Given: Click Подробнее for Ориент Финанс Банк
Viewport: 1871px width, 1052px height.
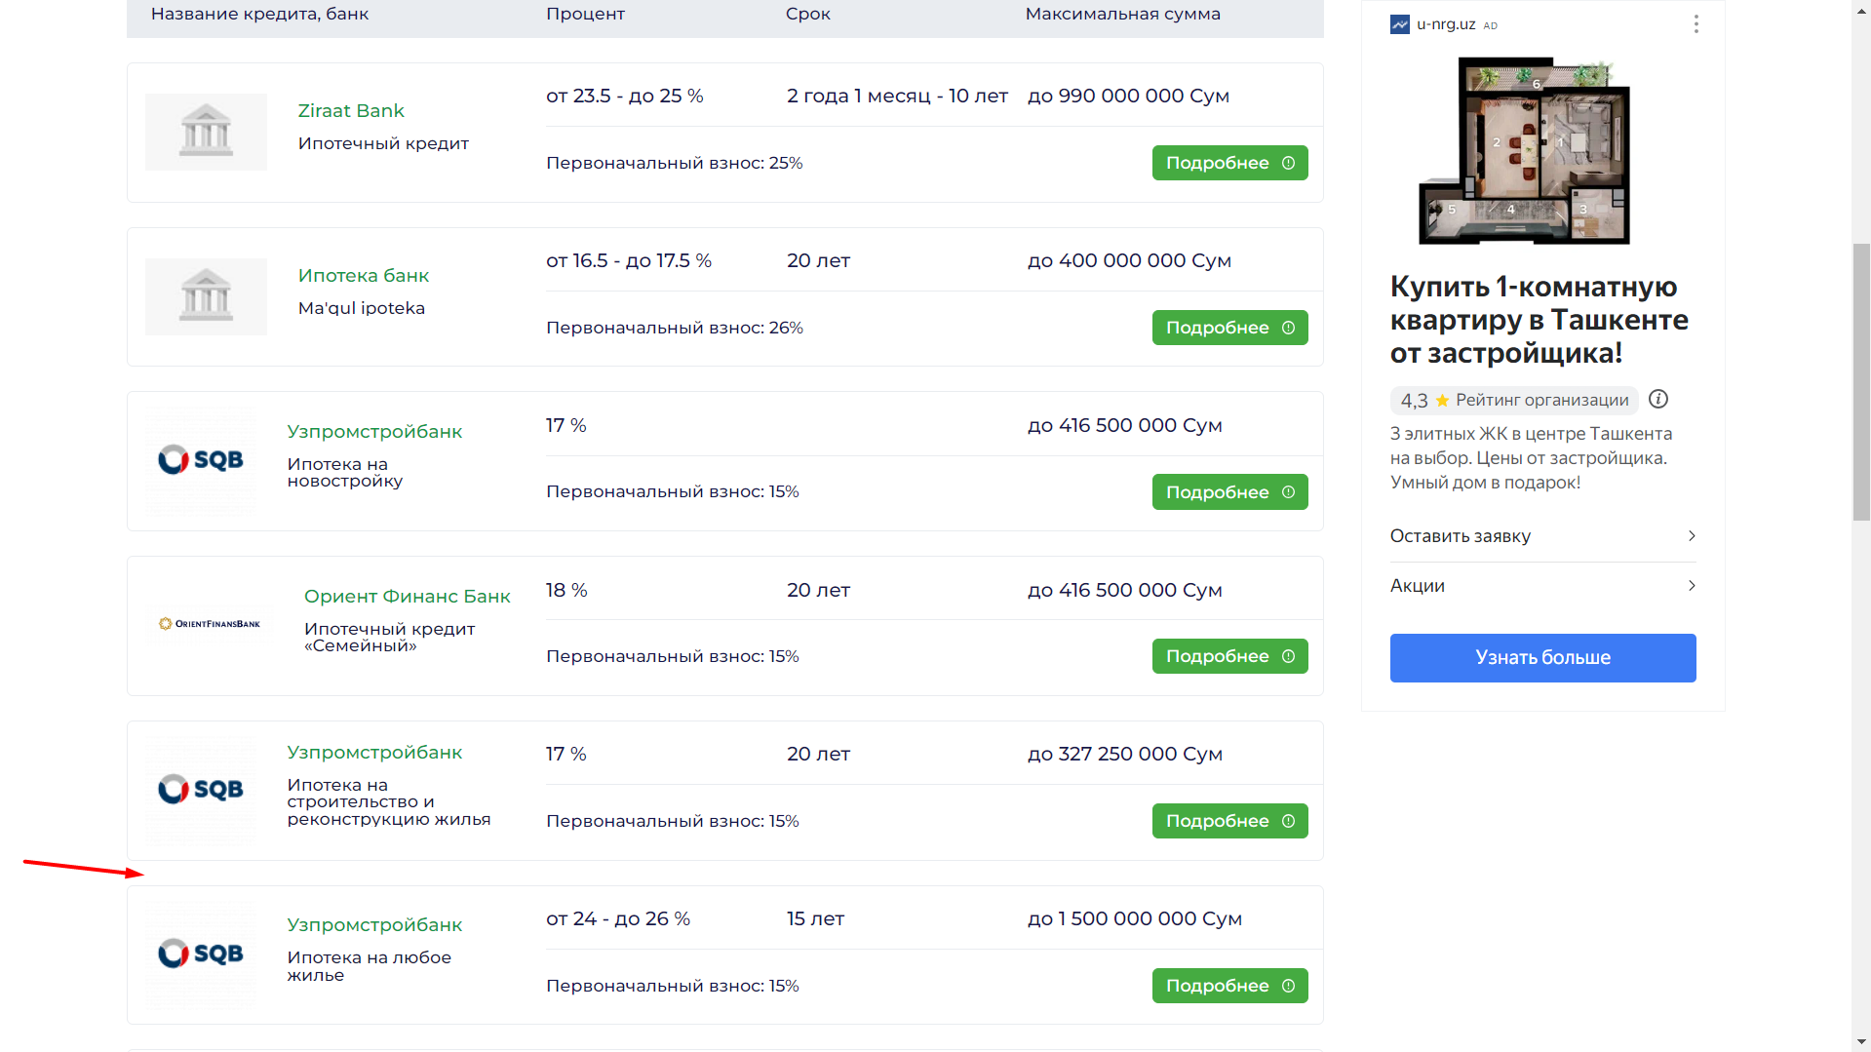Looking at the screenshot, I should [x=1229, y=656].
